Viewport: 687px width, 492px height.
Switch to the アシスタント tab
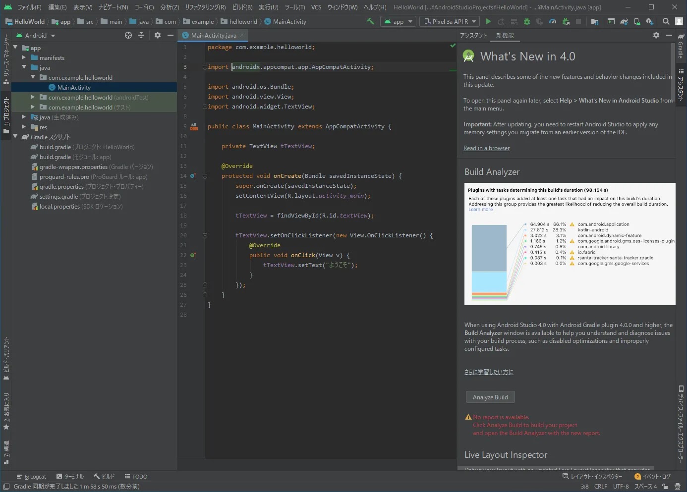(x=473, y=36)
